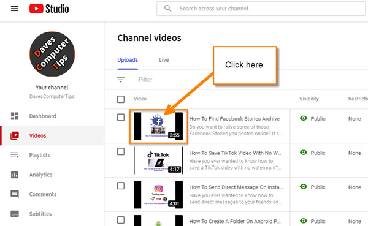This screenshot has height=226, width=368.
Task: Click the TikTok video description text
Action: pyautogui.click(x=235, y=164)
